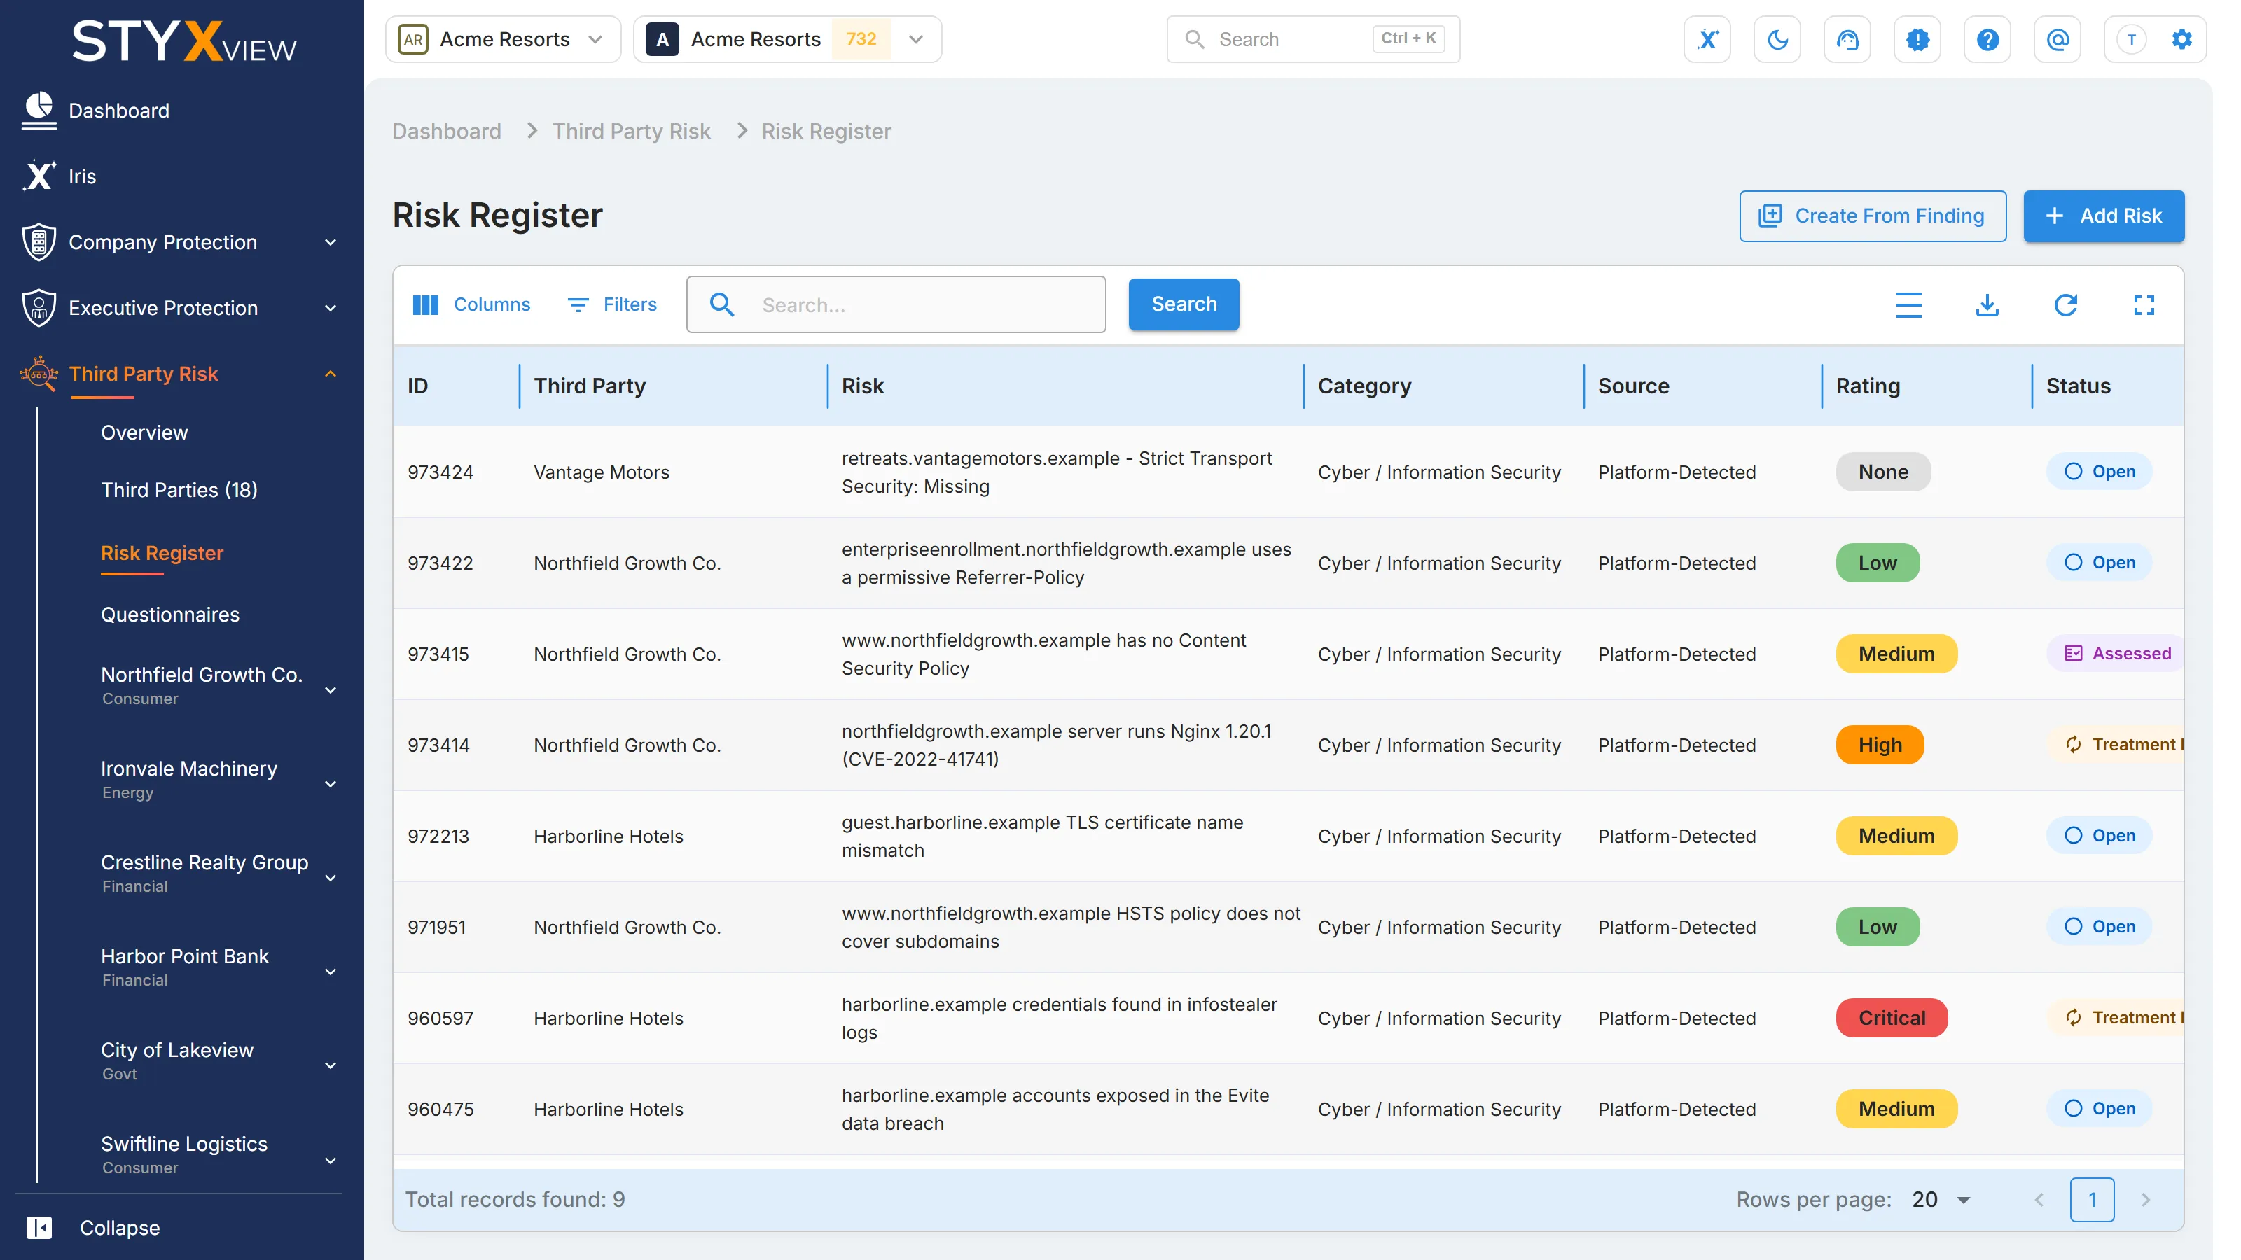Open Third Parties (18) in sidebar
This screenshot has width=2241, height=1260.
(179, 489)
